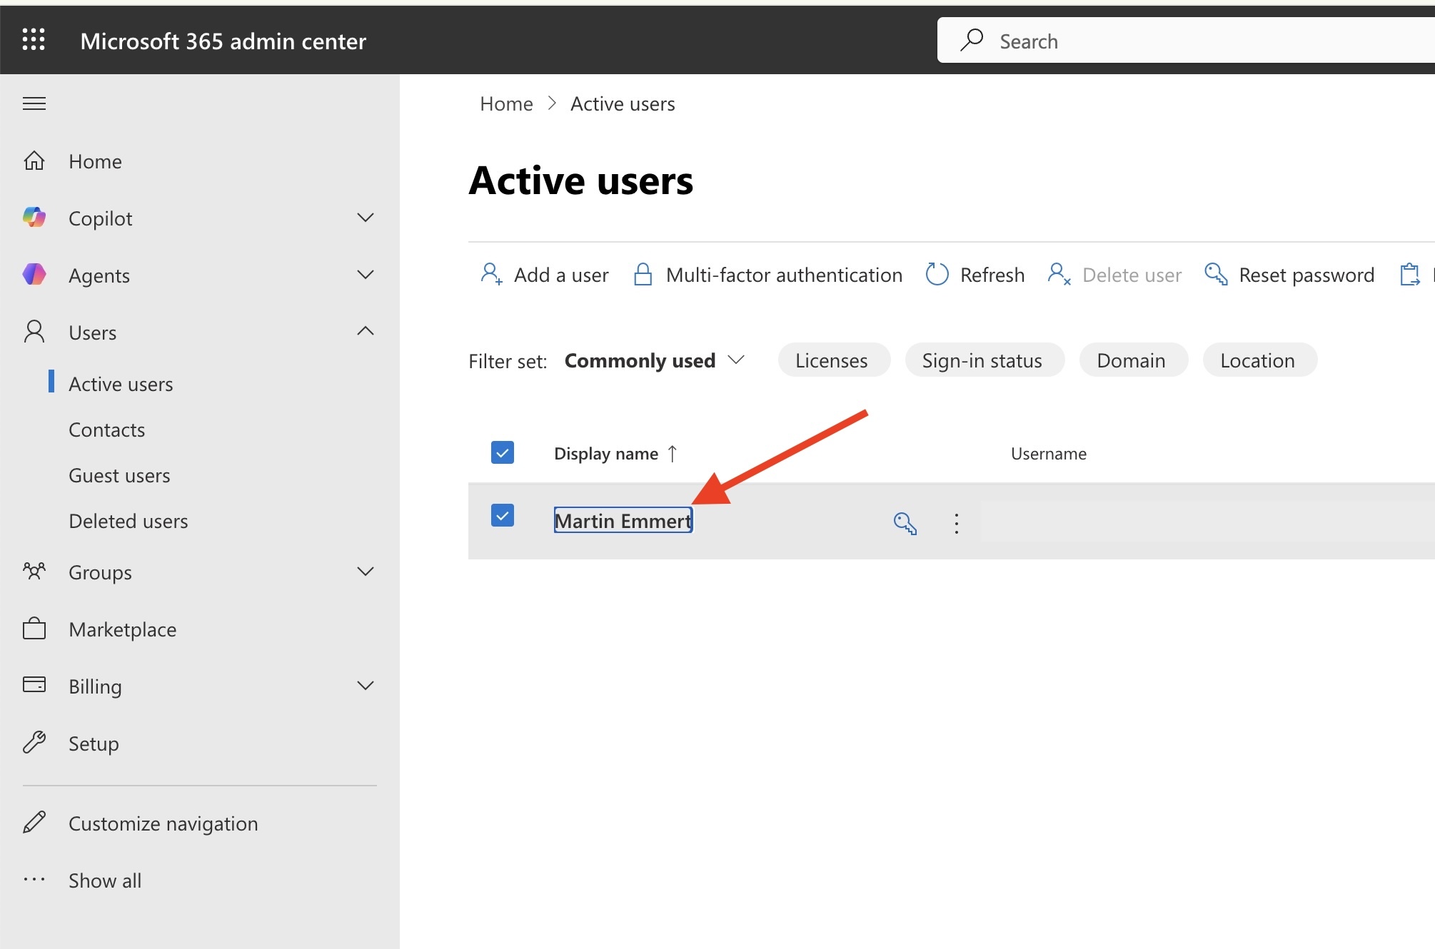Open the Domain filter
This screenshot has height=949, width=1435.
[x=1133, y=360]
